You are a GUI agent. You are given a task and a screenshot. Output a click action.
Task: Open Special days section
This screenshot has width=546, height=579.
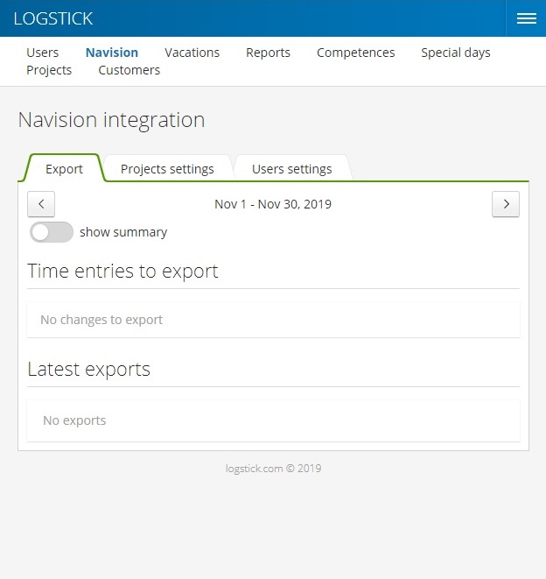click(456, 53)
